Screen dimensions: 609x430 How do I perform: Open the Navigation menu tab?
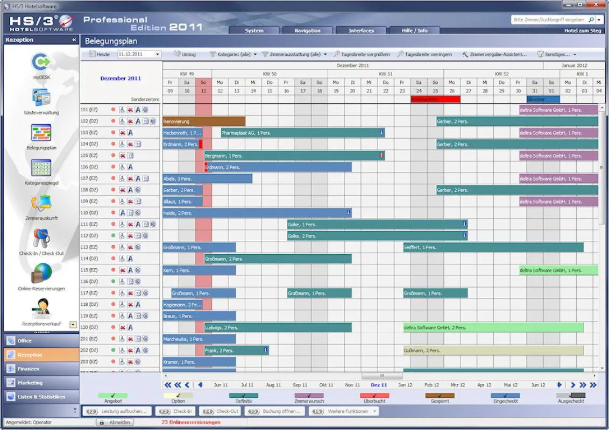307,30
